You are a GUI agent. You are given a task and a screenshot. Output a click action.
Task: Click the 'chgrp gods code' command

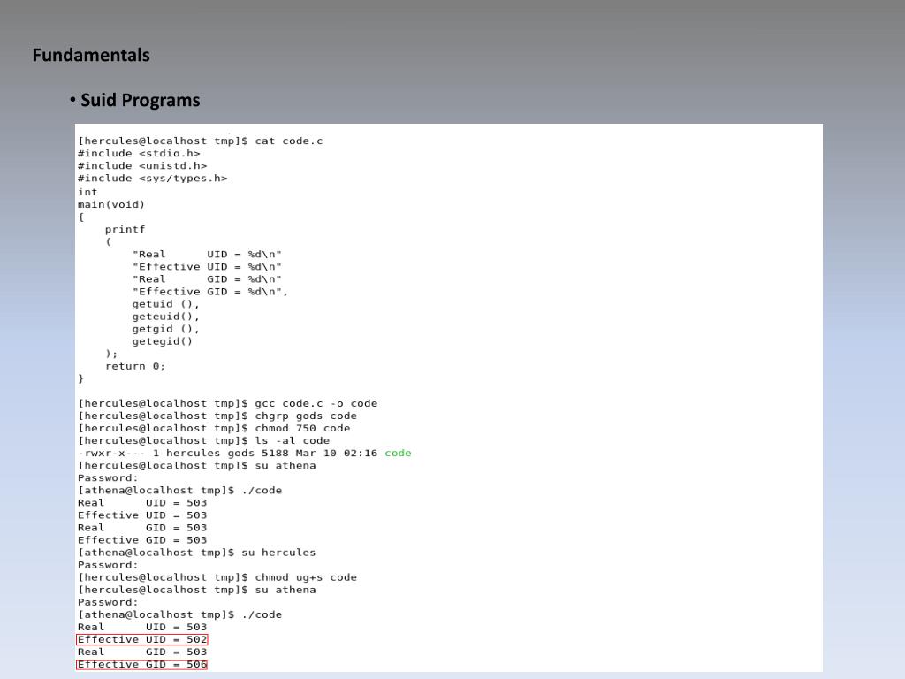[x=306, y=416]
